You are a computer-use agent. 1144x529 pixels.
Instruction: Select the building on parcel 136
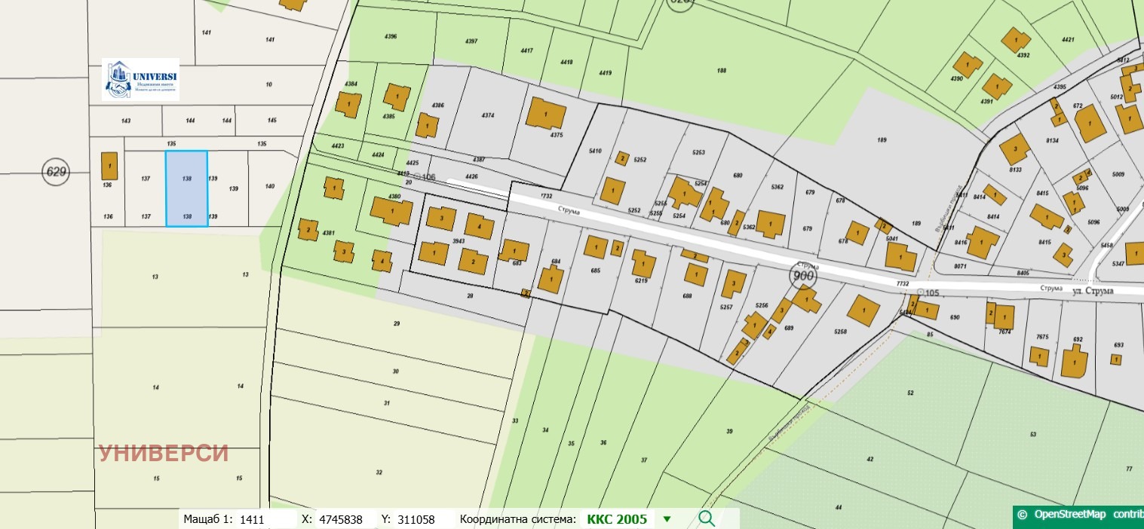coord(109,165)
